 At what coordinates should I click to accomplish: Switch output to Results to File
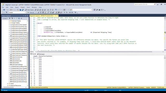click(x=61, y=12)
